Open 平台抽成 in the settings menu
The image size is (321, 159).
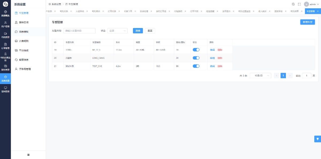click(24, 50)
